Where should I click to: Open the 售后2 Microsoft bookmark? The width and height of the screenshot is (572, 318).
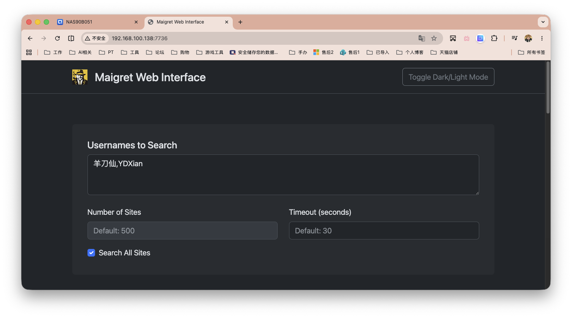323,52
